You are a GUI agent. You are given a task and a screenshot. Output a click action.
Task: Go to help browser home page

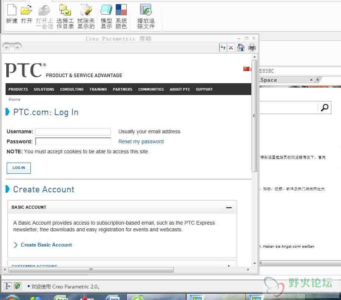click(x=241, y=47)
